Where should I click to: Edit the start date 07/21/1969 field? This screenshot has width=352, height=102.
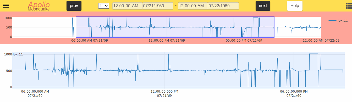(157, 6)
